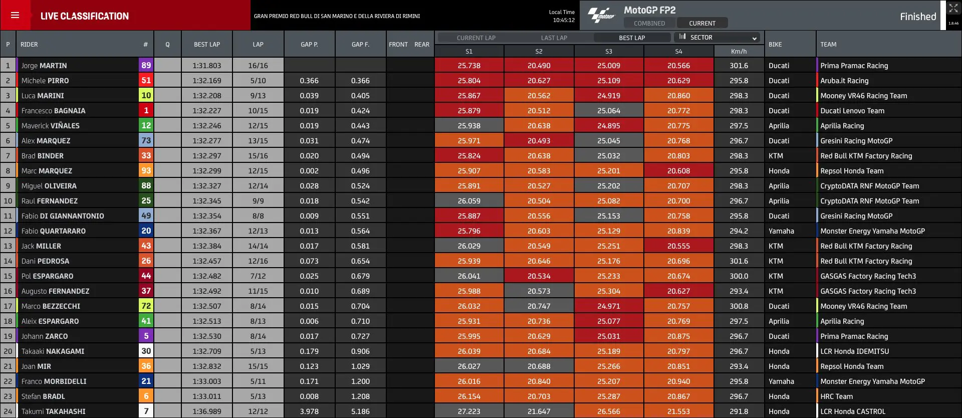Click the Aruba.it Racing team name
Image resolution: width=962 pixels, height=418 pixels.
click(x=844, y=81)
